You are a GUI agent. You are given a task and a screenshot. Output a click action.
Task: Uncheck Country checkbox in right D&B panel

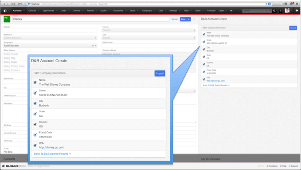click(203, 64)
